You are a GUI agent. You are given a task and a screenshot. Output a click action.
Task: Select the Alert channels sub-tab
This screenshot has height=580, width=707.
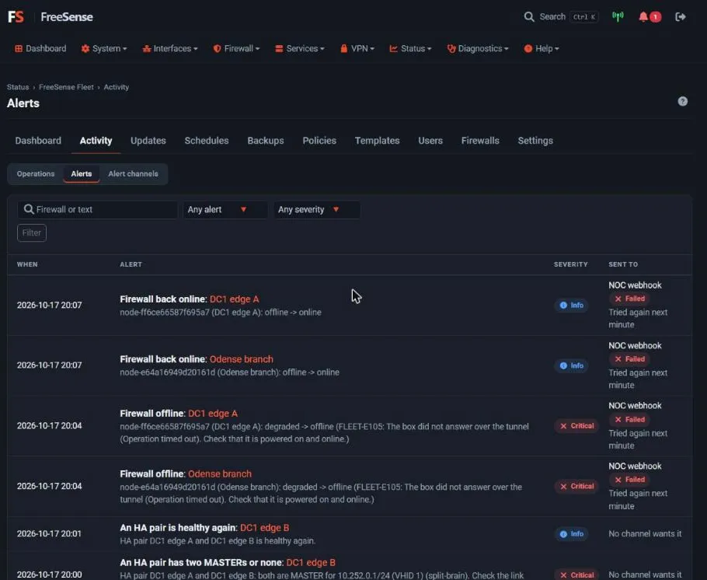click(x=133, y=174)
